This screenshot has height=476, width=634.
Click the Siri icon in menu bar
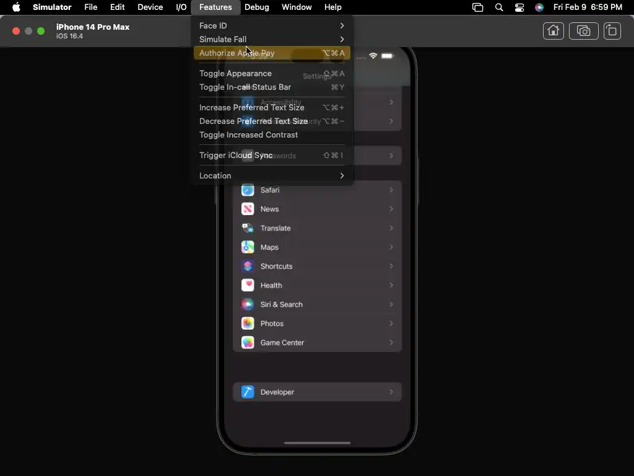[x=539, y=7]
